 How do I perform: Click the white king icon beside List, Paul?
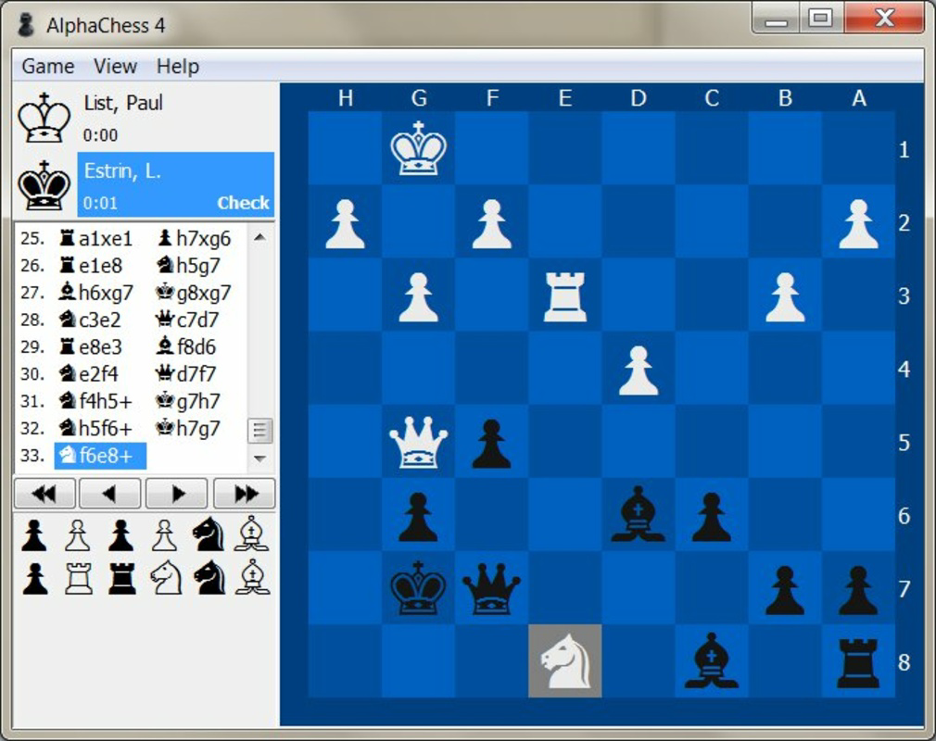coord(44,118)
